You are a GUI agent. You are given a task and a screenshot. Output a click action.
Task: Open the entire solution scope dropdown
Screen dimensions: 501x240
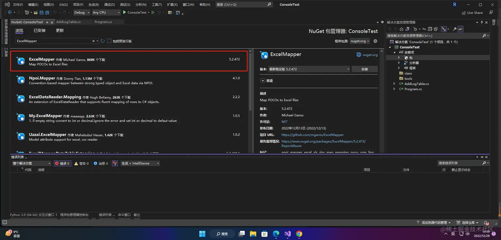point(31,163)
